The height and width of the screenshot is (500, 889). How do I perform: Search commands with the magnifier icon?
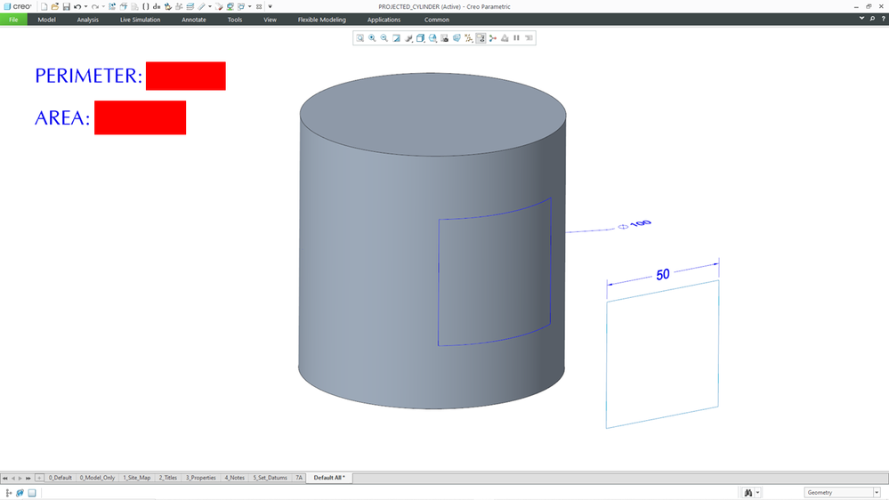873,19
